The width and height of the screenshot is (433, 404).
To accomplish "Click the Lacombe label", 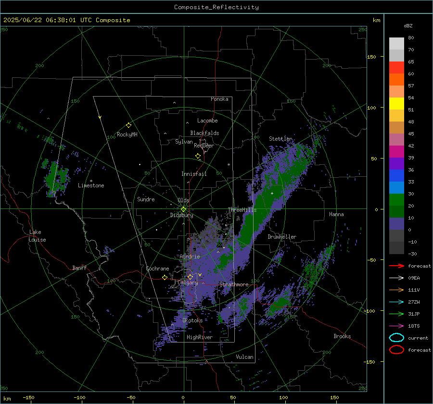I will pos(207,121).
